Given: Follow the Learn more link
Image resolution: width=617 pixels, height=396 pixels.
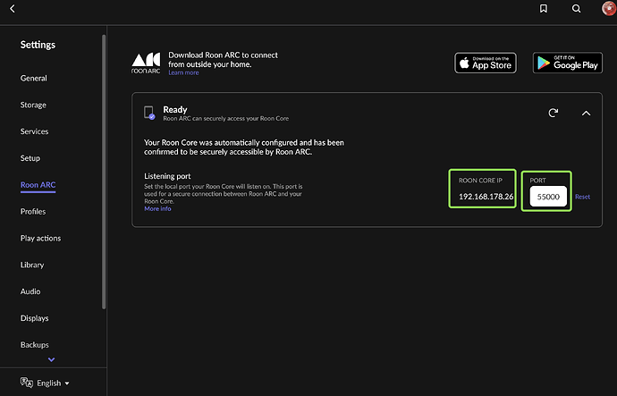Looking at the screenshot, I should (183, 72).
